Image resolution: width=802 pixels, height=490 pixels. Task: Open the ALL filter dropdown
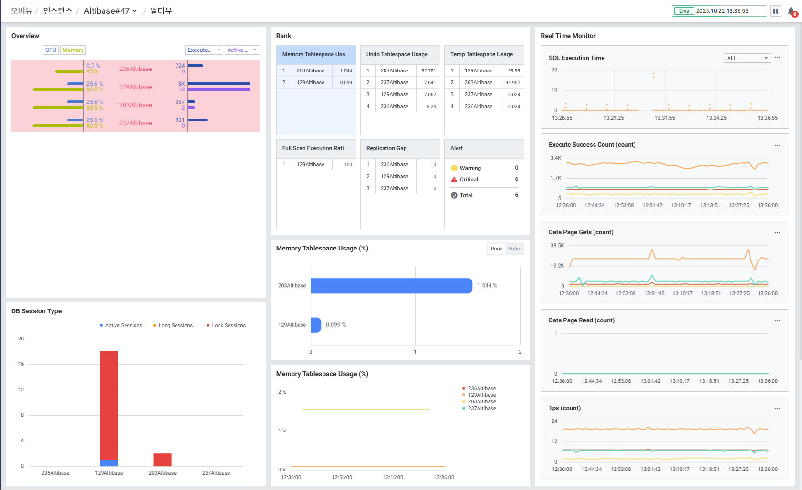pyautogui.click(x=747, y=58)
